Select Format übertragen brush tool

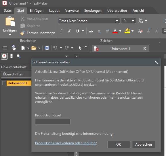[38, 33]
